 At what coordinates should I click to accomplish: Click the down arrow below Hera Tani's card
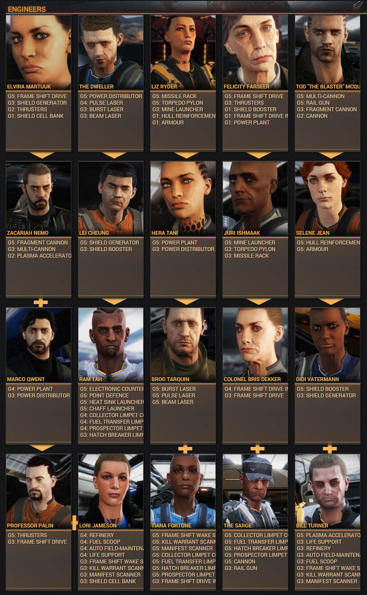[x=186, y=301]
